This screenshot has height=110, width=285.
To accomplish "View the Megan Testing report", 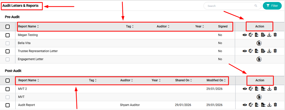I will [x=244, y=35].
